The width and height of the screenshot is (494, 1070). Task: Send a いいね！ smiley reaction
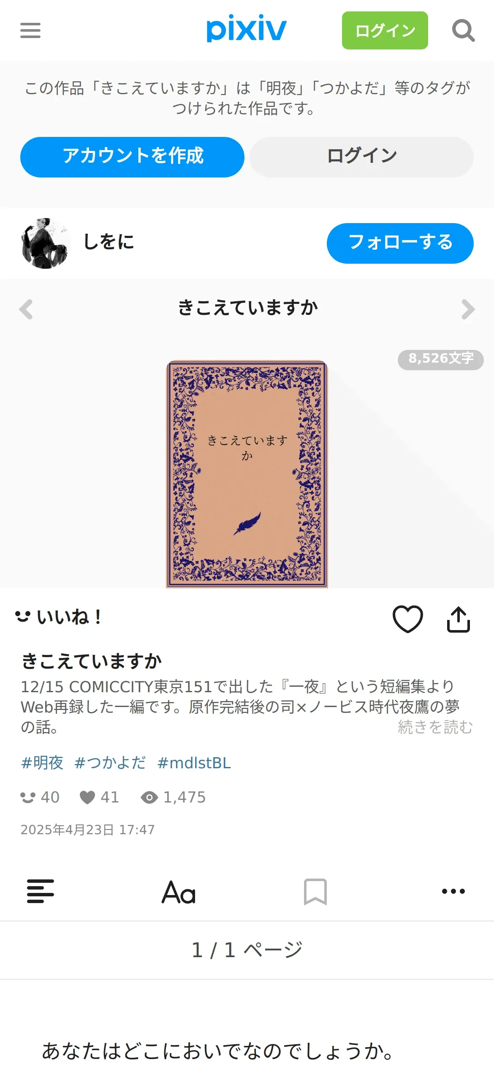pos(58,617)
